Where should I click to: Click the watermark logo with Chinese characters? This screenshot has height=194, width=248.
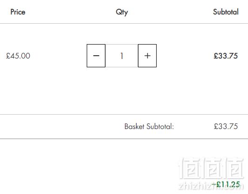click(x=211, y=168)
